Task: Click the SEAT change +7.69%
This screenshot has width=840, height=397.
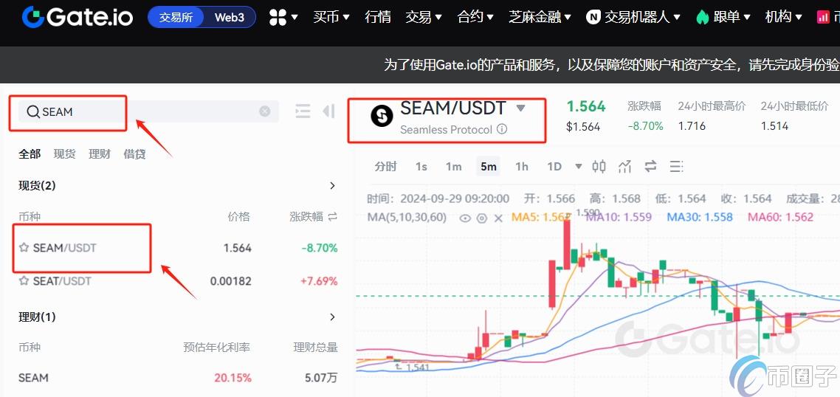Action: click(319, 280)
